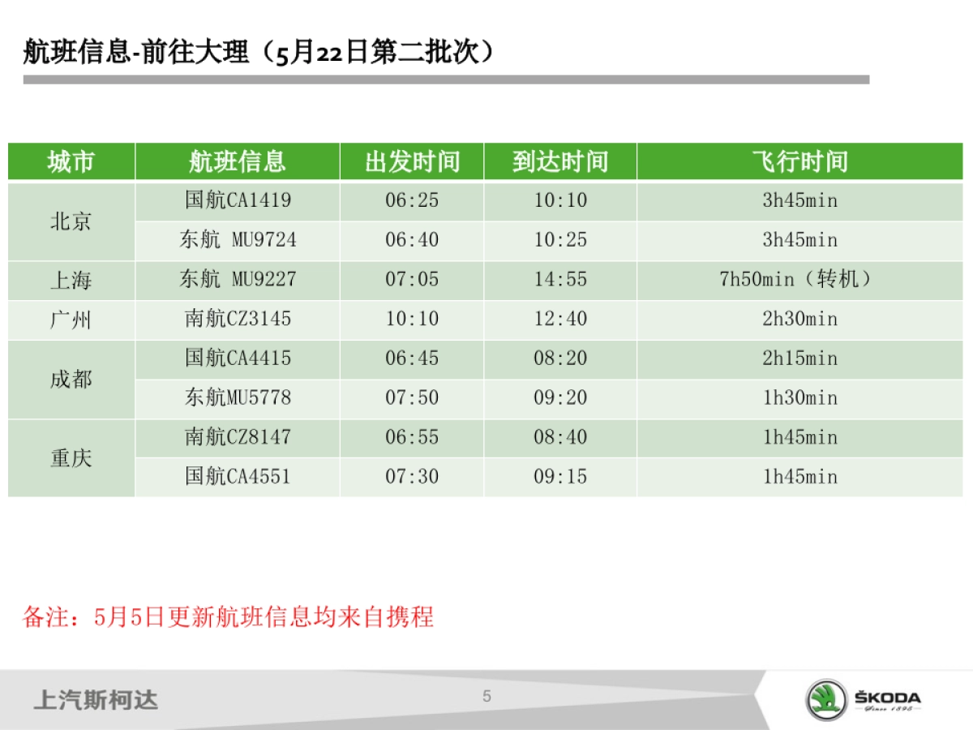
Task: Select flight 南航CZ3145
Action: tap(238, 319)
